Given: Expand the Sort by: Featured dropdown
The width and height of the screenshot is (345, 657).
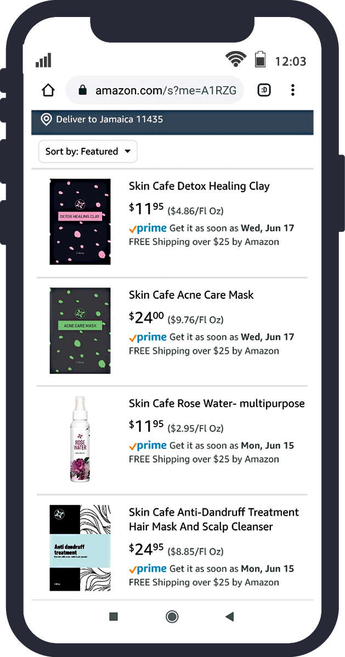Looking at the screenshot, I should click(88, 151).
